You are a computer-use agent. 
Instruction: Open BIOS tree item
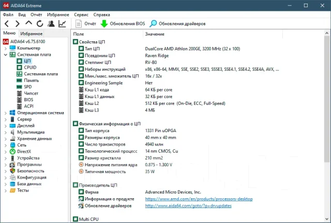coord(25,100)
